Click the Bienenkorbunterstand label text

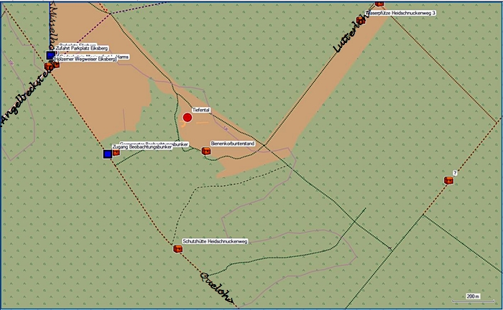233,144
